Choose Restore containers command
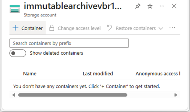The image size is (190, 112). click(x=135, y=28)
